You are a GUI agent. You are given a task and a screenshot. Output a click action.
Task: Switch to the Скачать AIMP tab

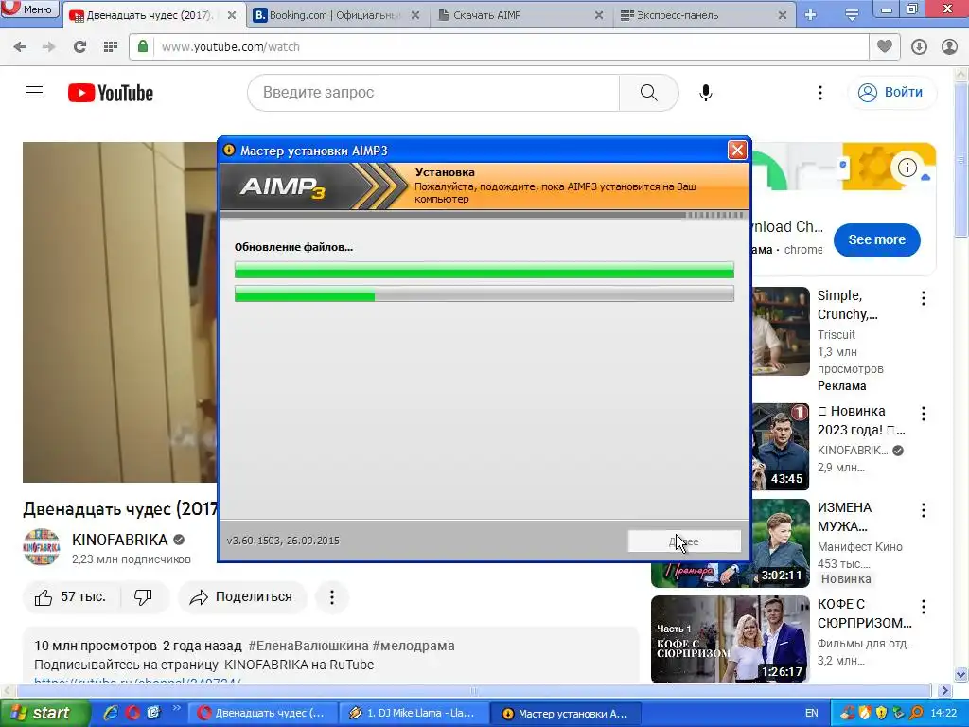(x=520, y=15)
